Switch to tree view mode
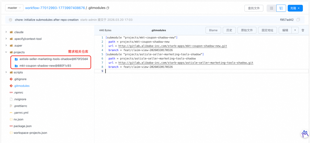This screenshot has height=143, width=310. 281,8
